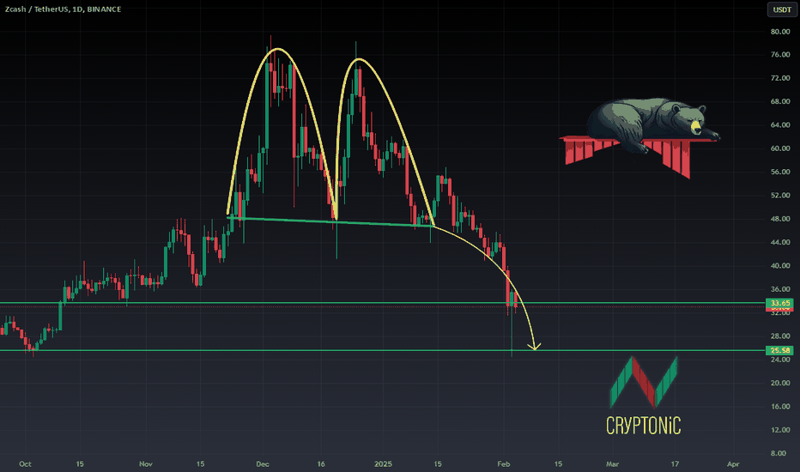Image resolution: width=800 pixels, height=472 pixels.
Task: Click the 48.00 price axis label
Action: point(780,219)
